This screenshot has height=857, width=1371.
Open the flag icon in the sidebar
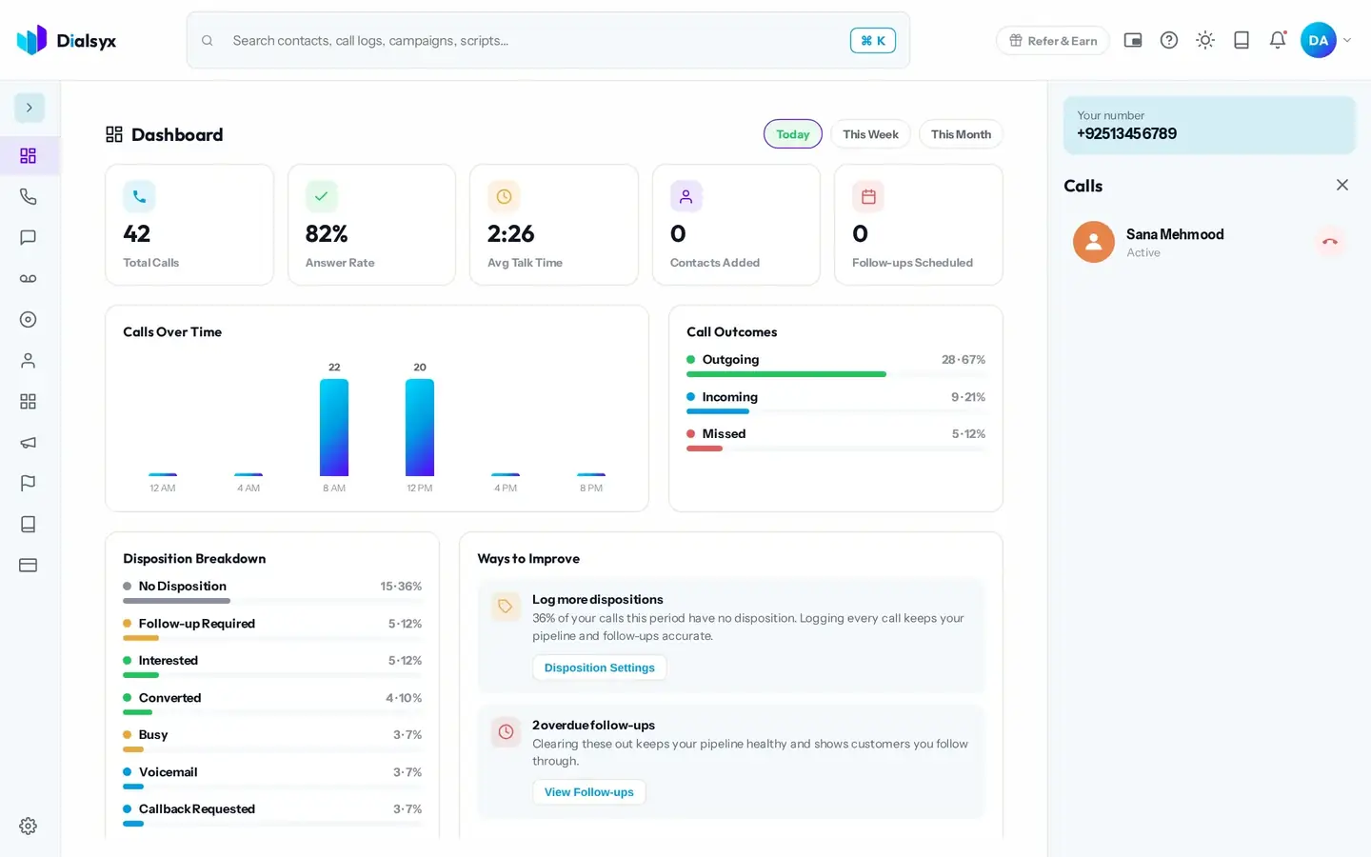click(x=29, y=483)
